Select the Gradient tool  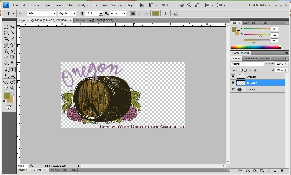tap(12, 57)
